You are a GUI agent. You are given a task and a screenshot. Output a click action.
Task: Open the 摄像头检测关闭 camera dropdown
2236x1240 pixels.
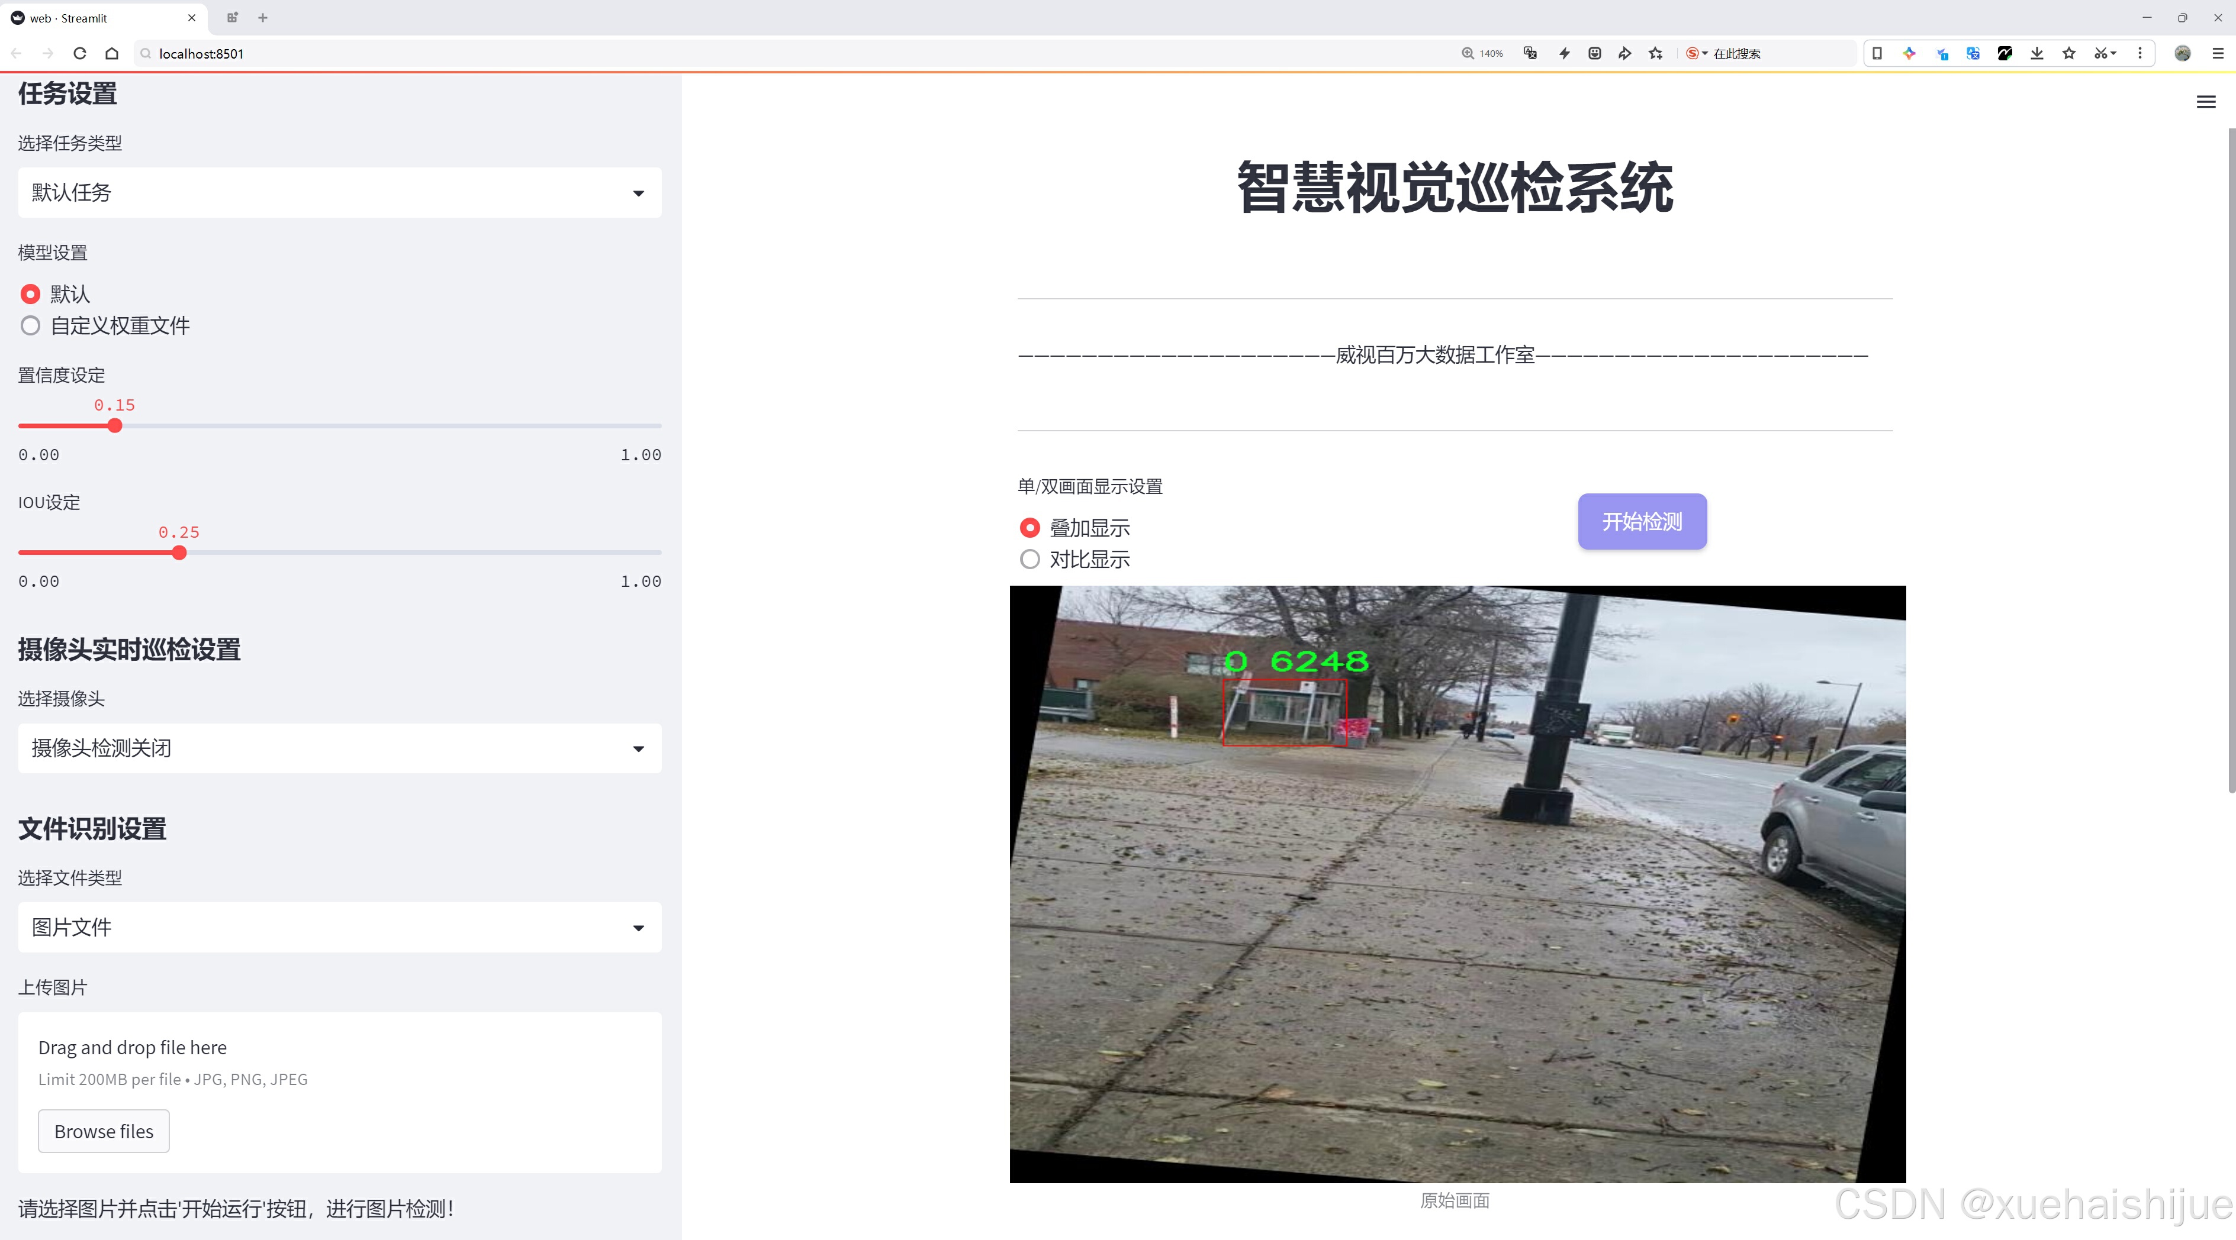click(339, 748)
